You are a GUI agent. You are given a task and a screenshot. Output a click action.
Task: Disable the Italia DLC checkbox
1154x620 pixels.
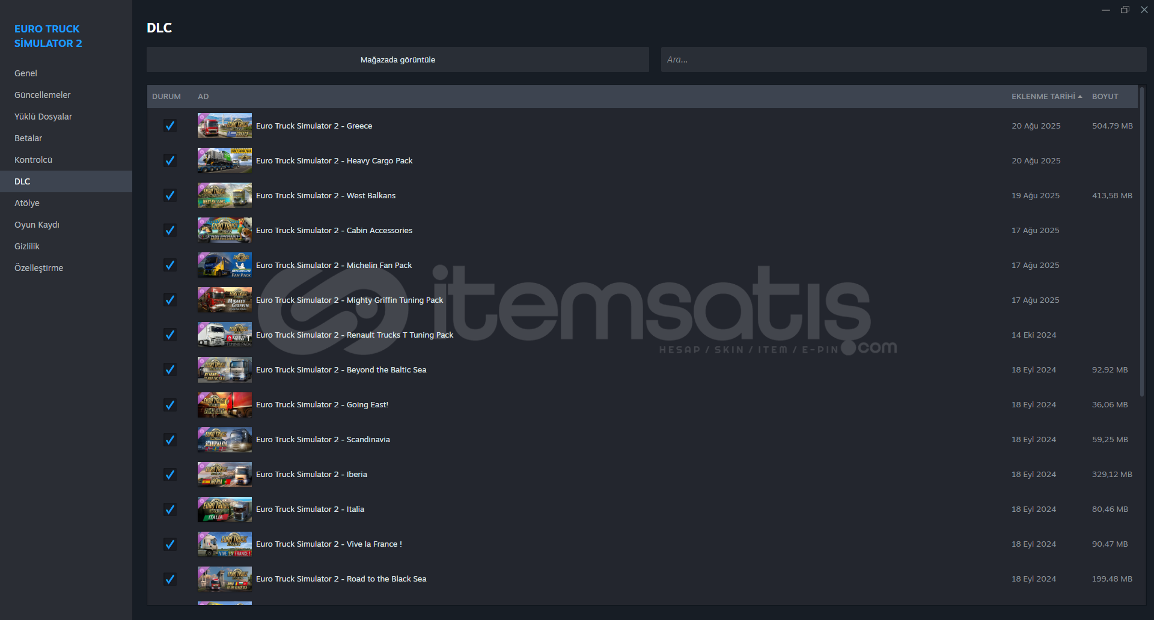pos(170,509)
